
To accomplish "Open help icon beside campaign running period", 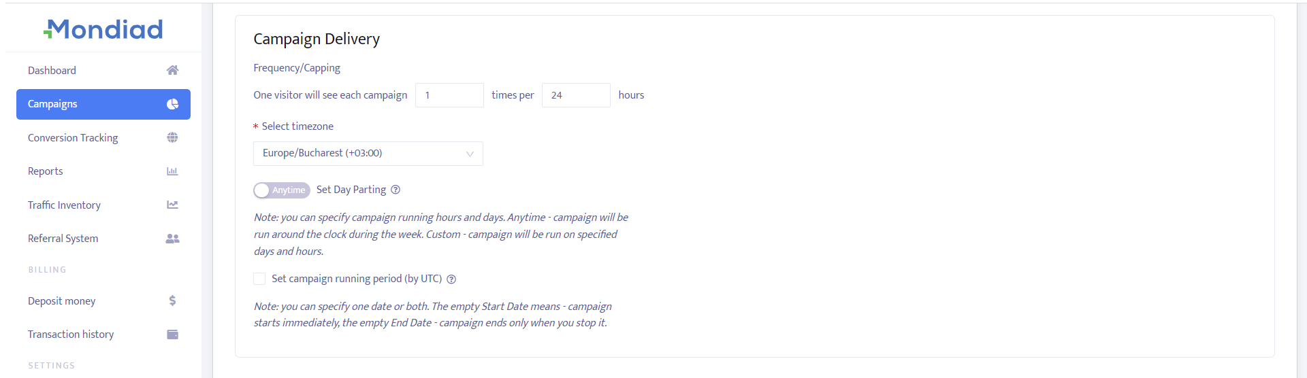I will pos(451,279).
